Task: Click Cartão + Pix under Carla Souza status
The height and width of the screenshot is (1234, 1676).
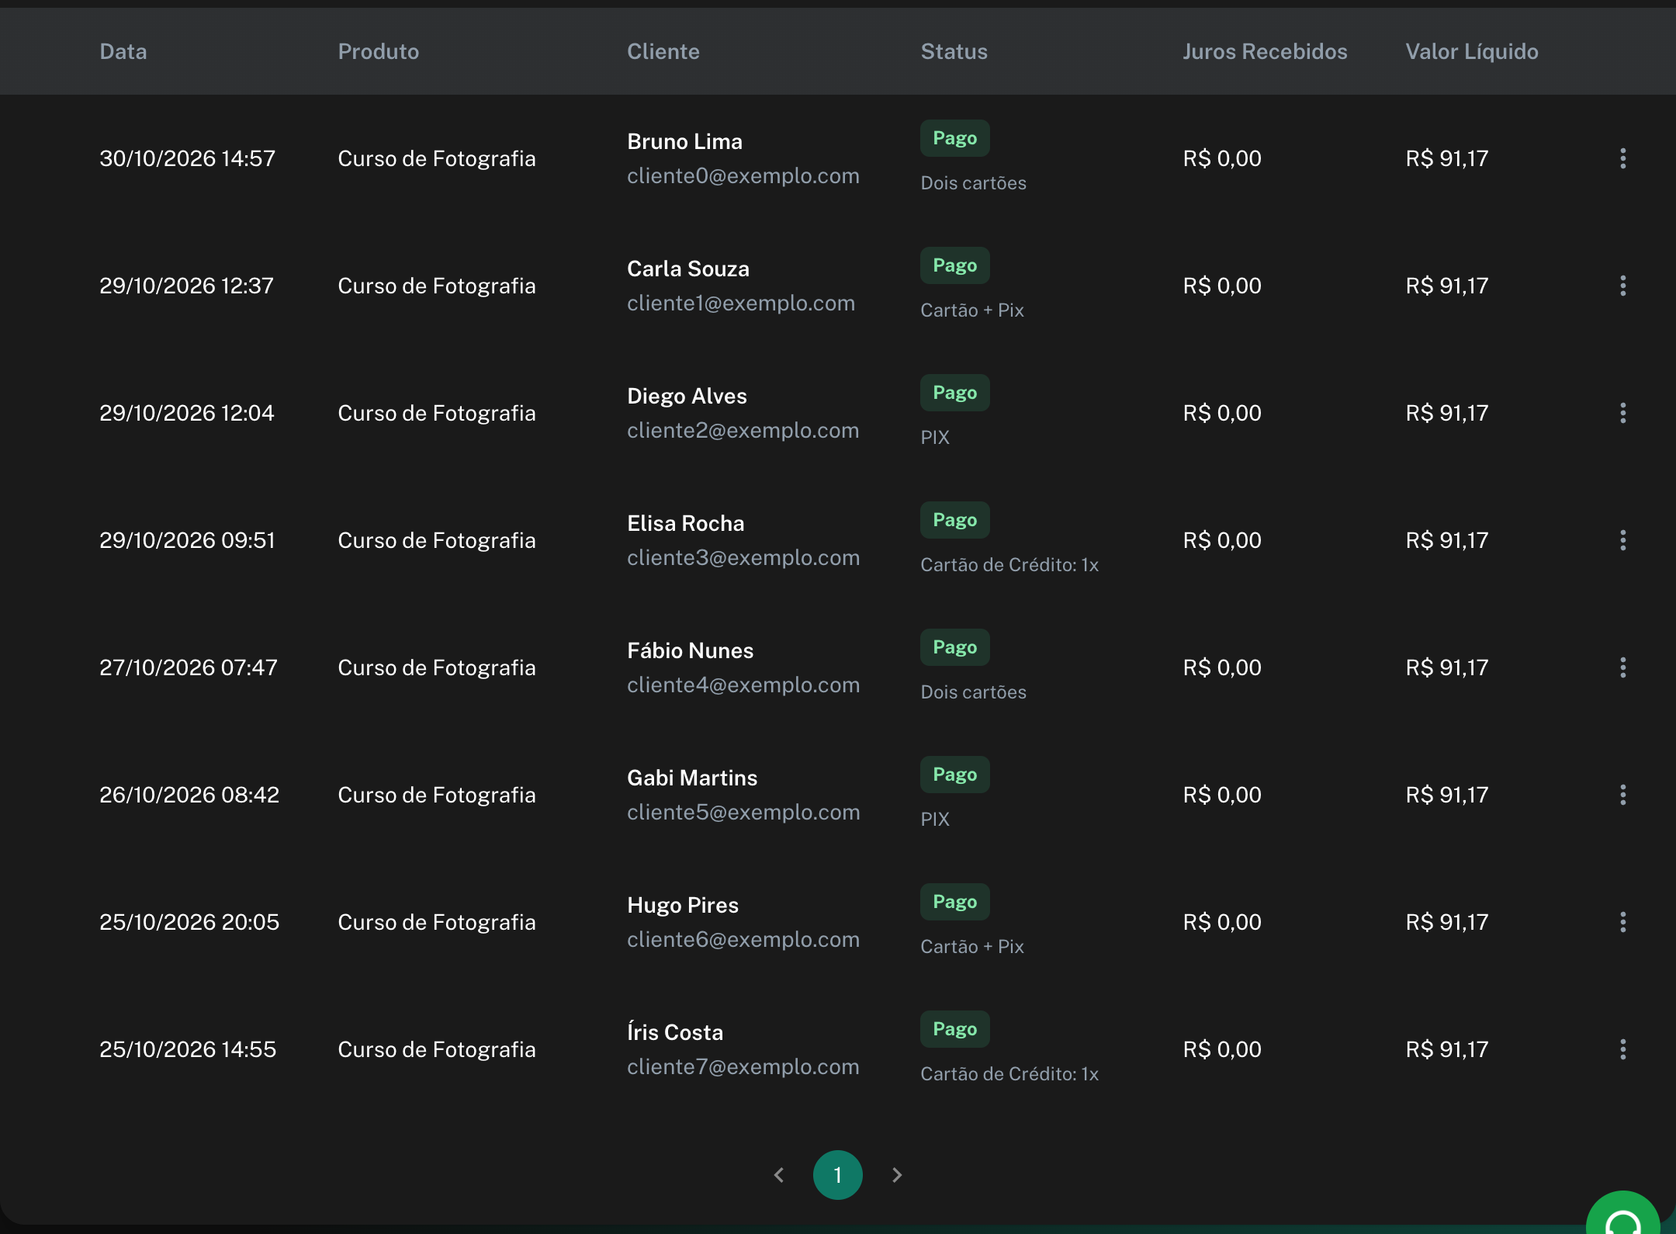Action: tap(972, 310)
